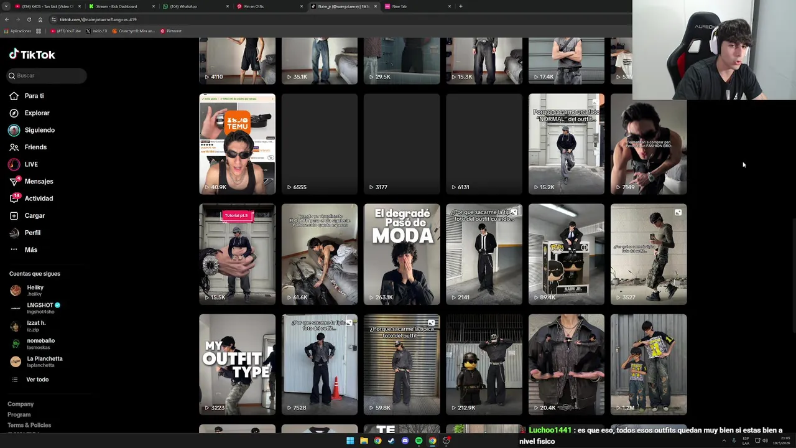Screen dimensions: 796x448
Task: Open the izzat h. followed account
Action: (x=28, y=326)
